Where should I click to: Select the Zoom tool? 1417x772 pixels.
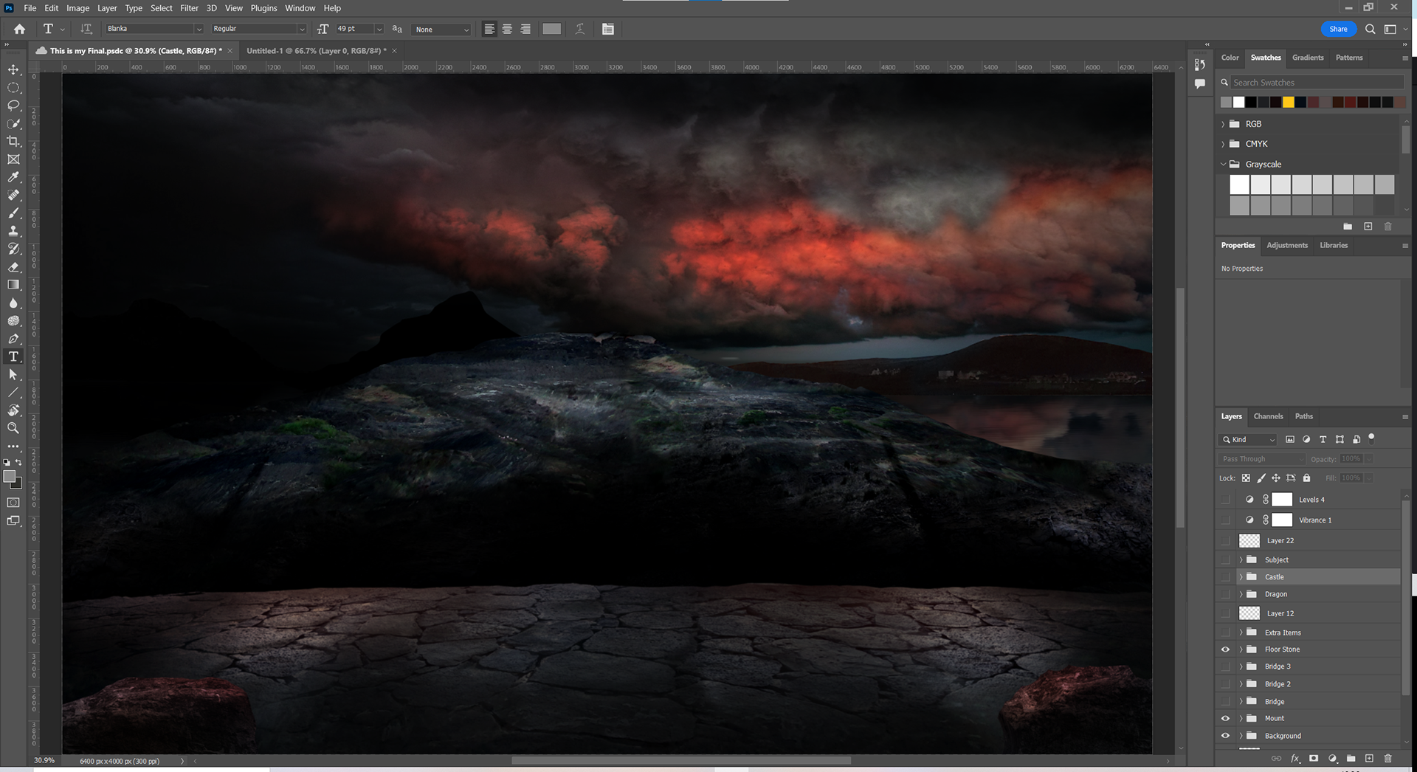[13, 428]
